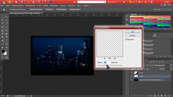
Task: Open Просмотр menu in menu bar
Action: coord(71,5)
